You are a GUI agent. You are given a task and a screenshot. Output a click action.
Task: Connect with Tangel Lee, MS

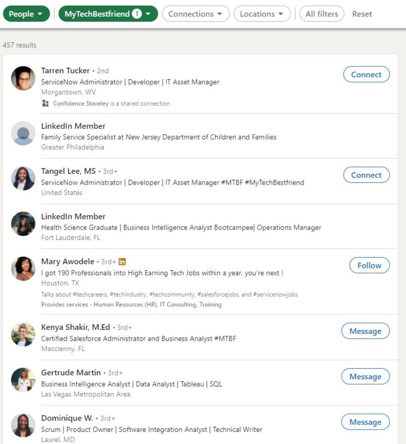(366, 175)
